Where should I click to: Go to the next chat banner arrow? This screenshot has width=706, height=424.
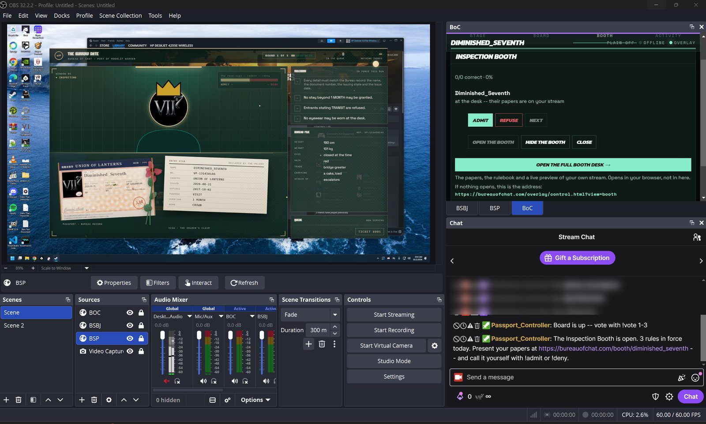701,261
